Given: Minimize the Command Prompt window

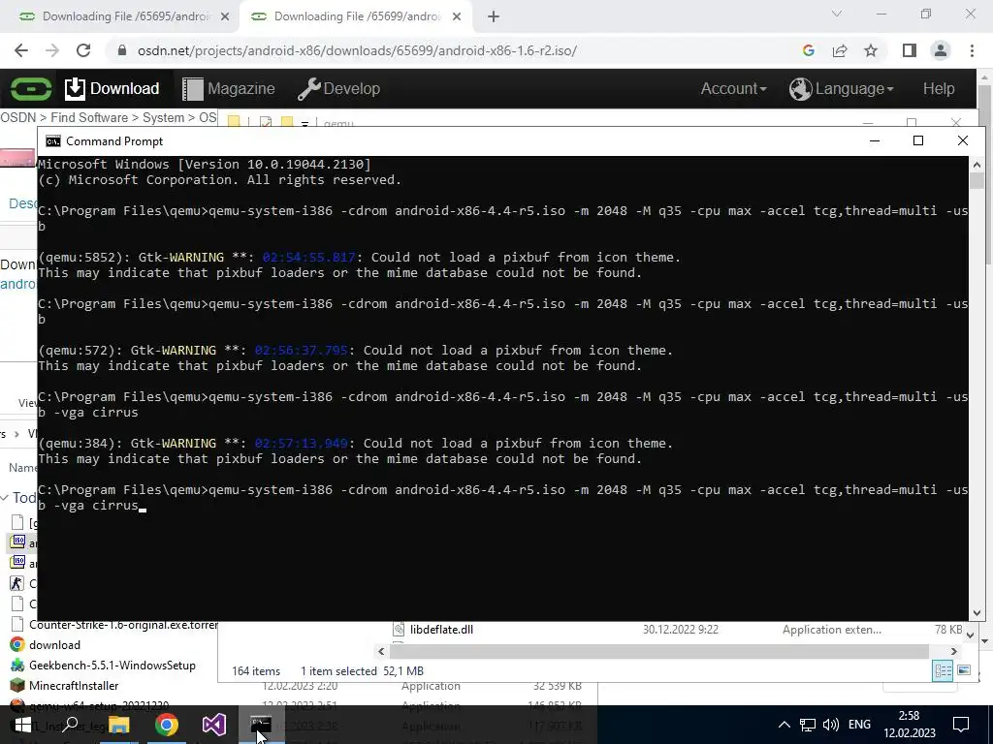Looking at the screenshot, I should 875,140.
